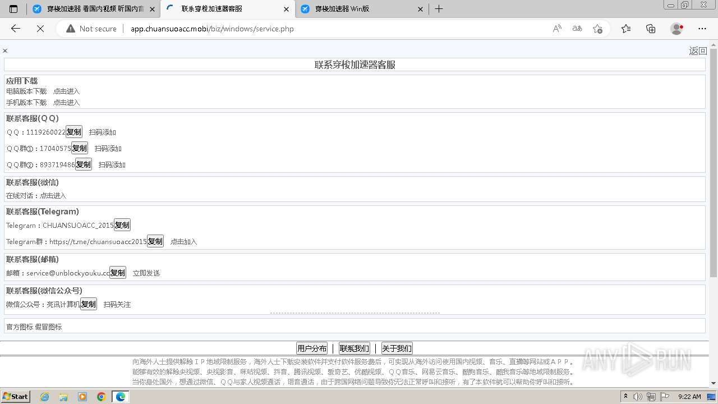Open File Explorer from the taskbar
This screenshot has height=404, width=718.
click(63, 397)
